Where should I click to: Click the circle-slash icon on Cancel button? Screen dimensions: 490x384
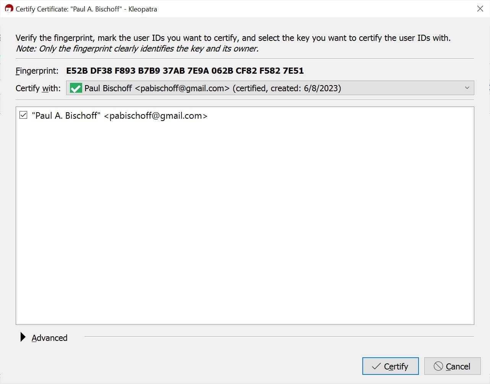[438, 366]
